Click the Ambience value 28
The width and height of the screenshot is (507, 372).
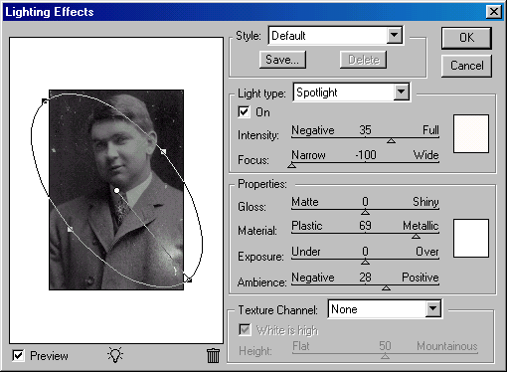pos(365,278)
